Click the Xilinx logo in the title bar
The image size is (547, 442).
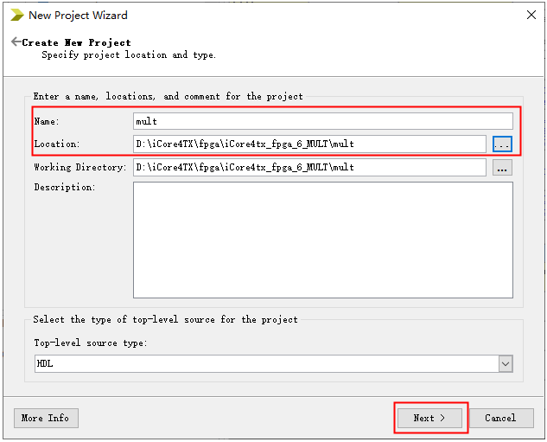[16, 15]
